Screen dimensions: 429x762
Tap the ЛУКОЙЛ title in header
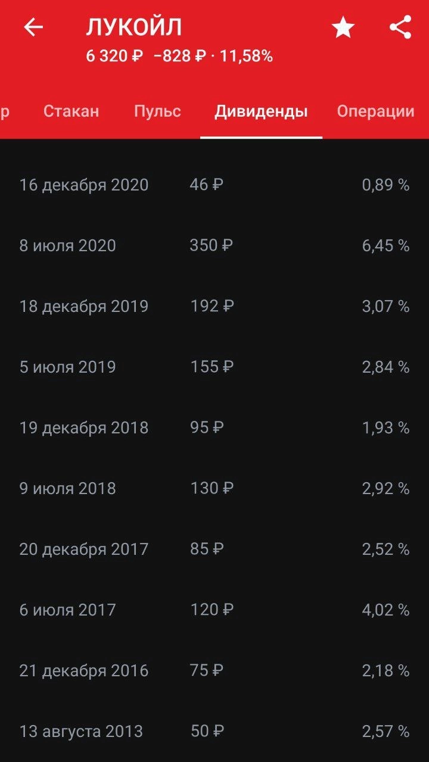tap(134, 27)
